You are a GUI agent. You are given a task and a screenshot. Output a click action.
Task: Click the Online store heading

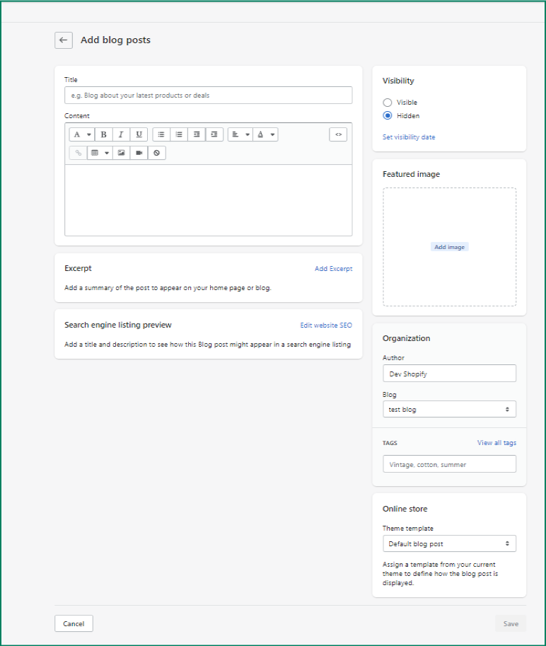(x=405, y=509)
